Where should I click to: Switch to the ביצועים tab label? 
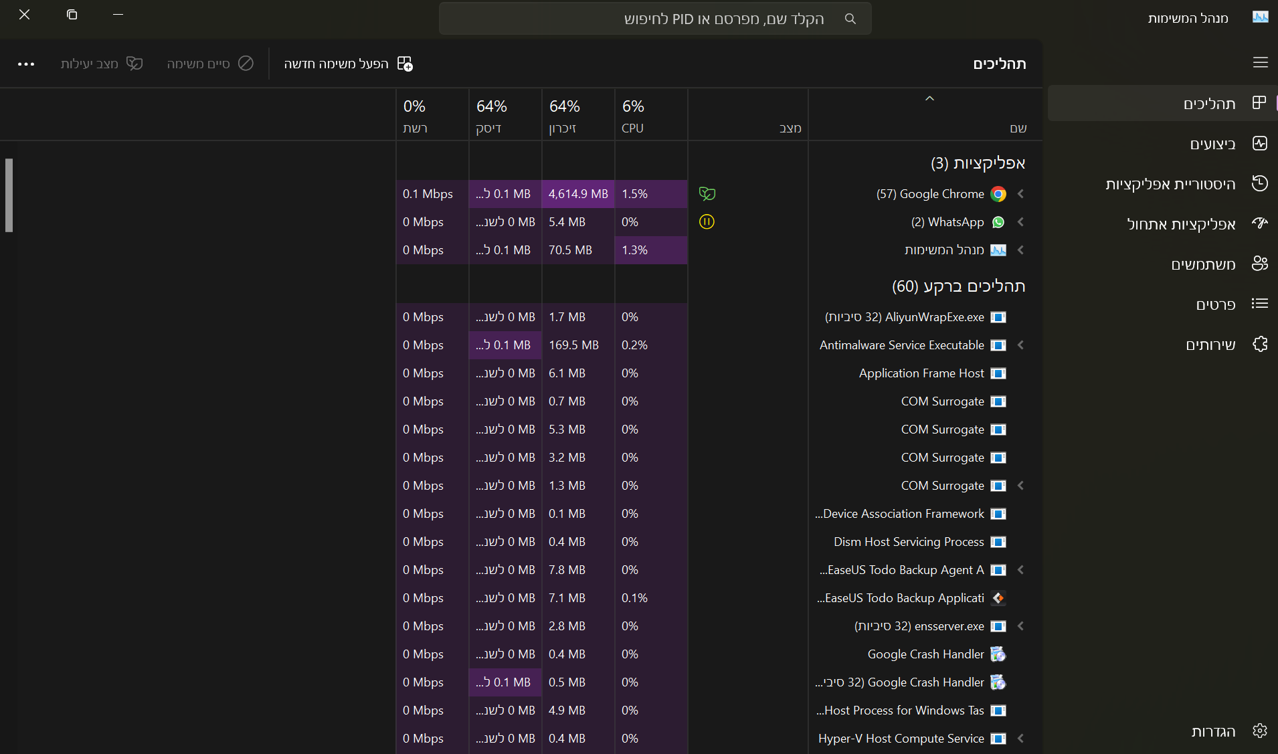(1212, 144)
